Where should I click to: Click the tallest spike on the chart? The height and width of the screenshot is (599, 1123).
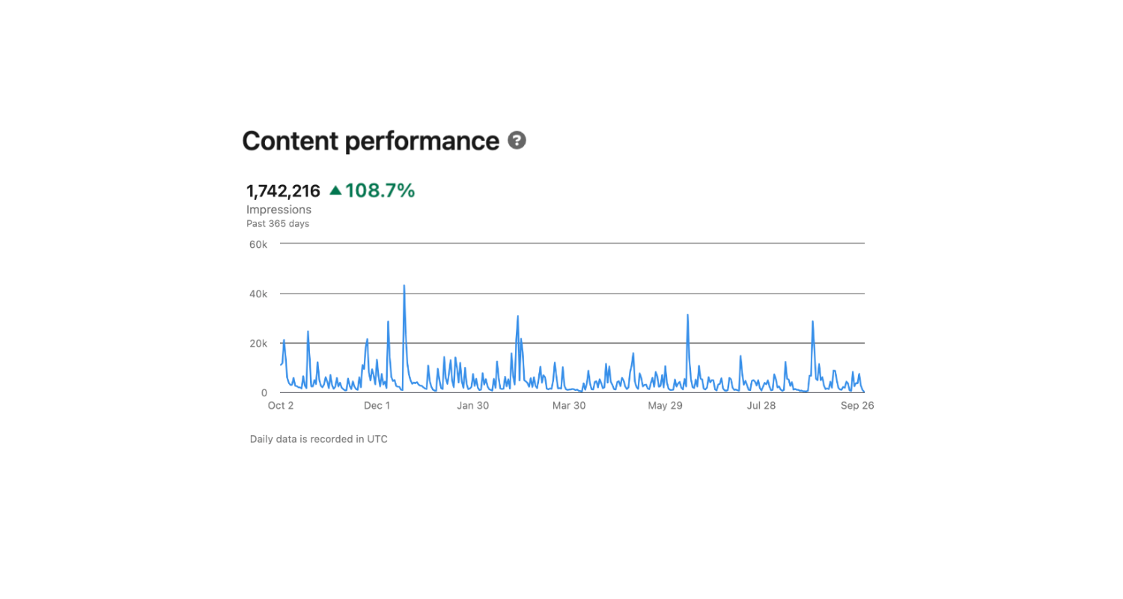[404, 286]
